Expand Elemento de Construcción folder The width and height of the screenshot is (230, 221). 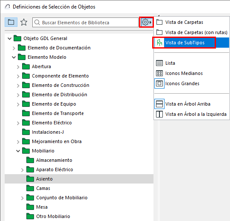click(18, 86)
